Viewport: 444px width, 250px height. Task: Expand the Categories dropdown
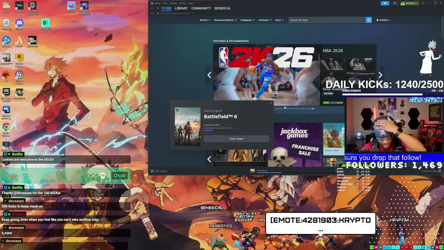pyautogui.click(x=247, y=20)
